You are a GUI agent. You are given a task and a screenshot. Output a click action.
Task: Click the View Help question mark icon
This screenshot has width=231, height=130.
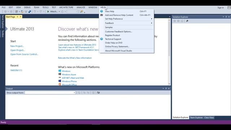101,11
